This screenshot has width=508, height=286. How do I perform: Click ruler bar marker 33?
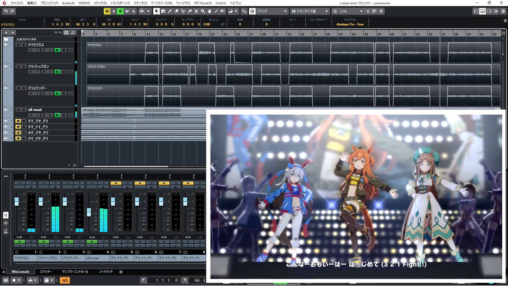point(289,34)
